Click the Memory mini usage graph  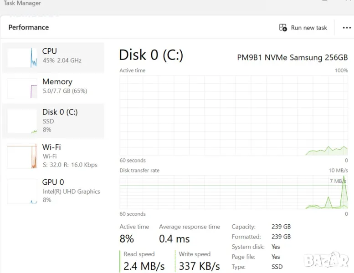click(22, 88)
